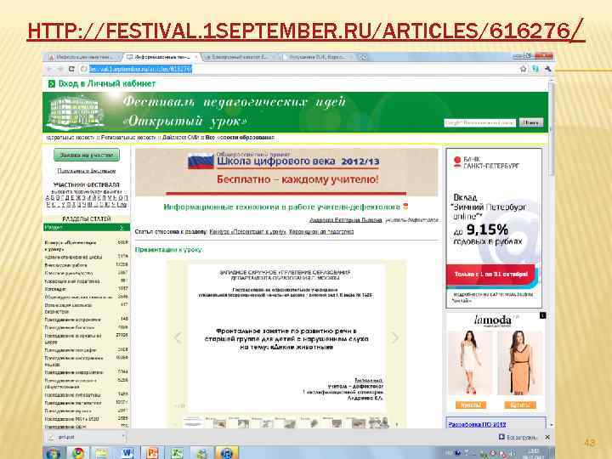Screen dimensions: 612x459
Task: Go to the previous presentation slide arrow
Action: 178,337
